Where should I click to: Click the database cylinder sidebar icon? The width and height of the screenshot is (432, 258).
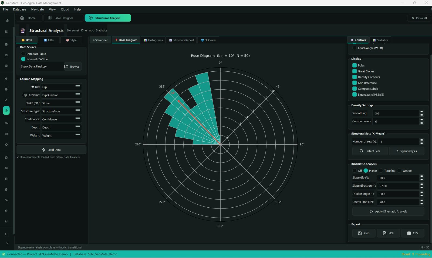(x=6, y=158)
